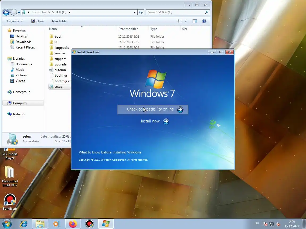Open What to know before installing Windows
The image size is (306, 229).
[x=110, y=152]
